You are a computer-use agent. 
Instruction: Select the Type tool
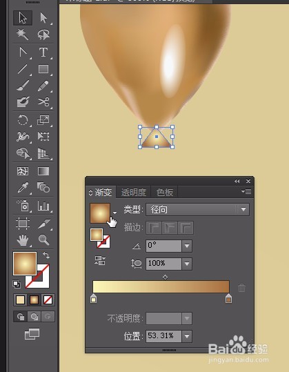click(43, 52)
